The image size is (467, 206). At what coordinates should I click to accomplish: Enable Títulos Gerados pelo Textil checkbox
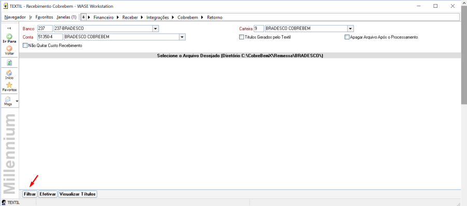pos(241,37)
